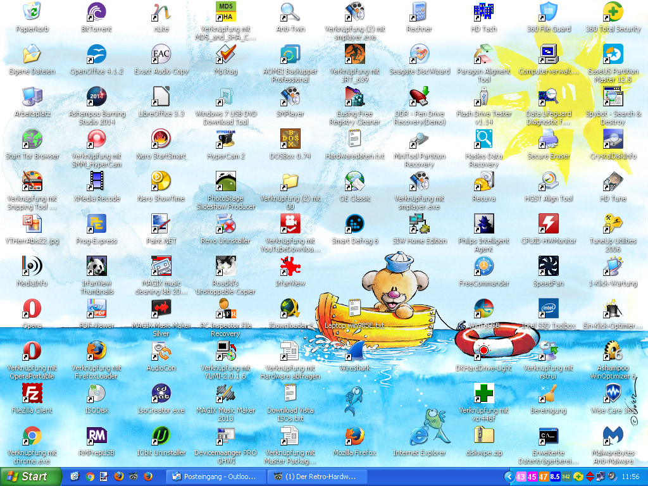648x486 pixels.
Task: Open Recuva desktop shortcut
Action: click(x=483, y=182)
